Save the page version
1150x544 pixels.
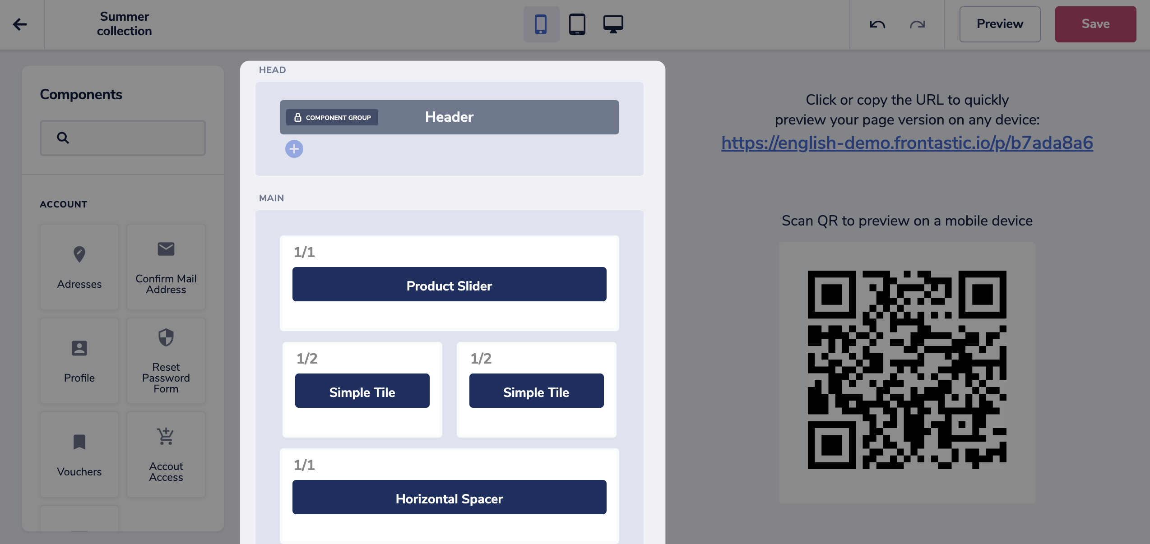(x=1095, y=24)
